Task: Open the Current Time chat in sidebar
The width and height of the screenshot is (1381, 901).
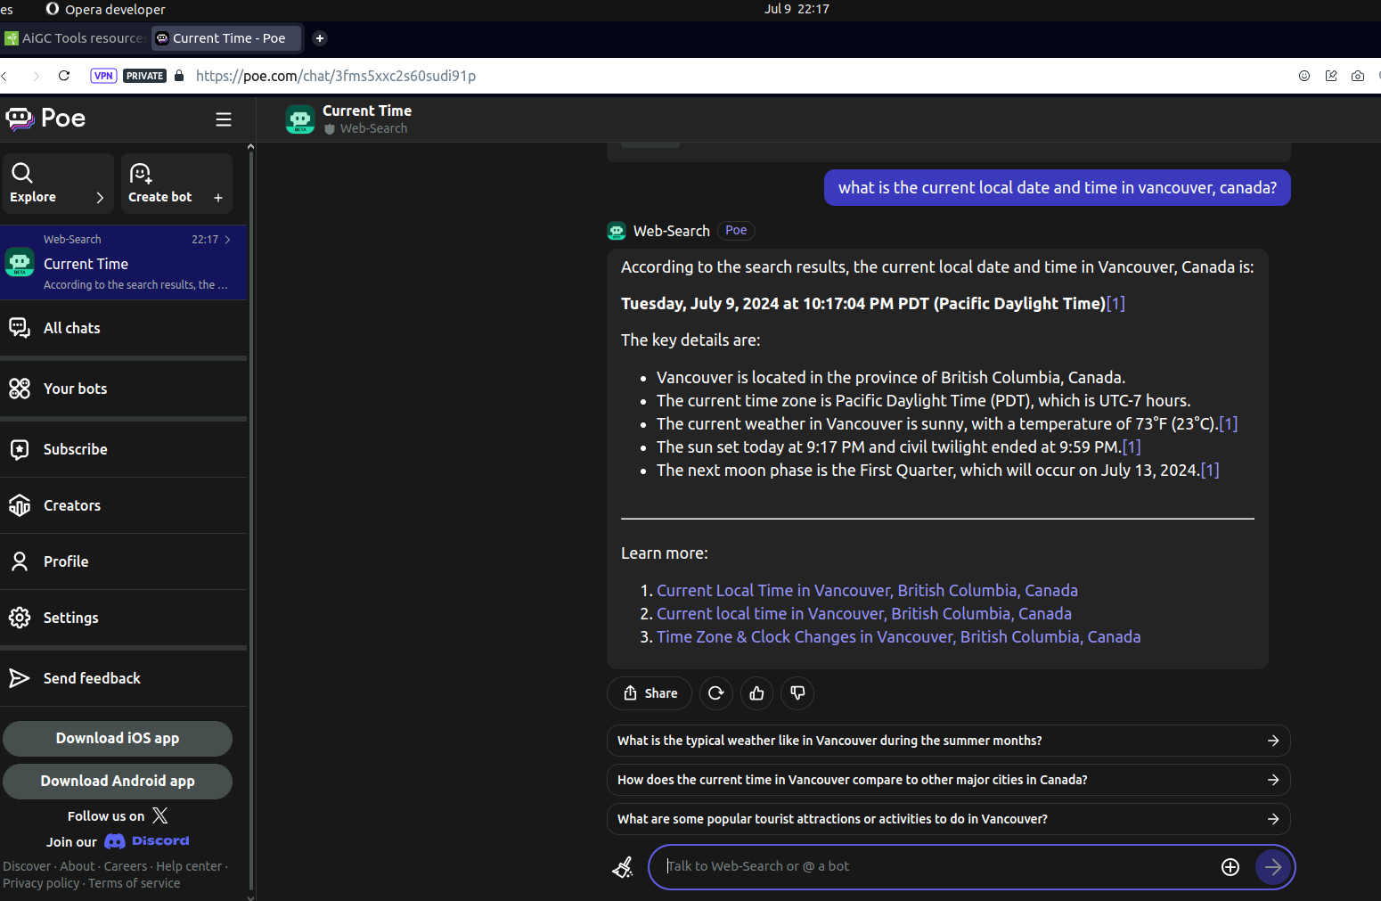Action: click(124, 263)
